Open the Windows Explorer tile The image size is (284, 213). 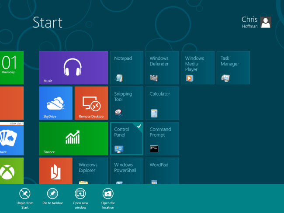coord(91,171)
